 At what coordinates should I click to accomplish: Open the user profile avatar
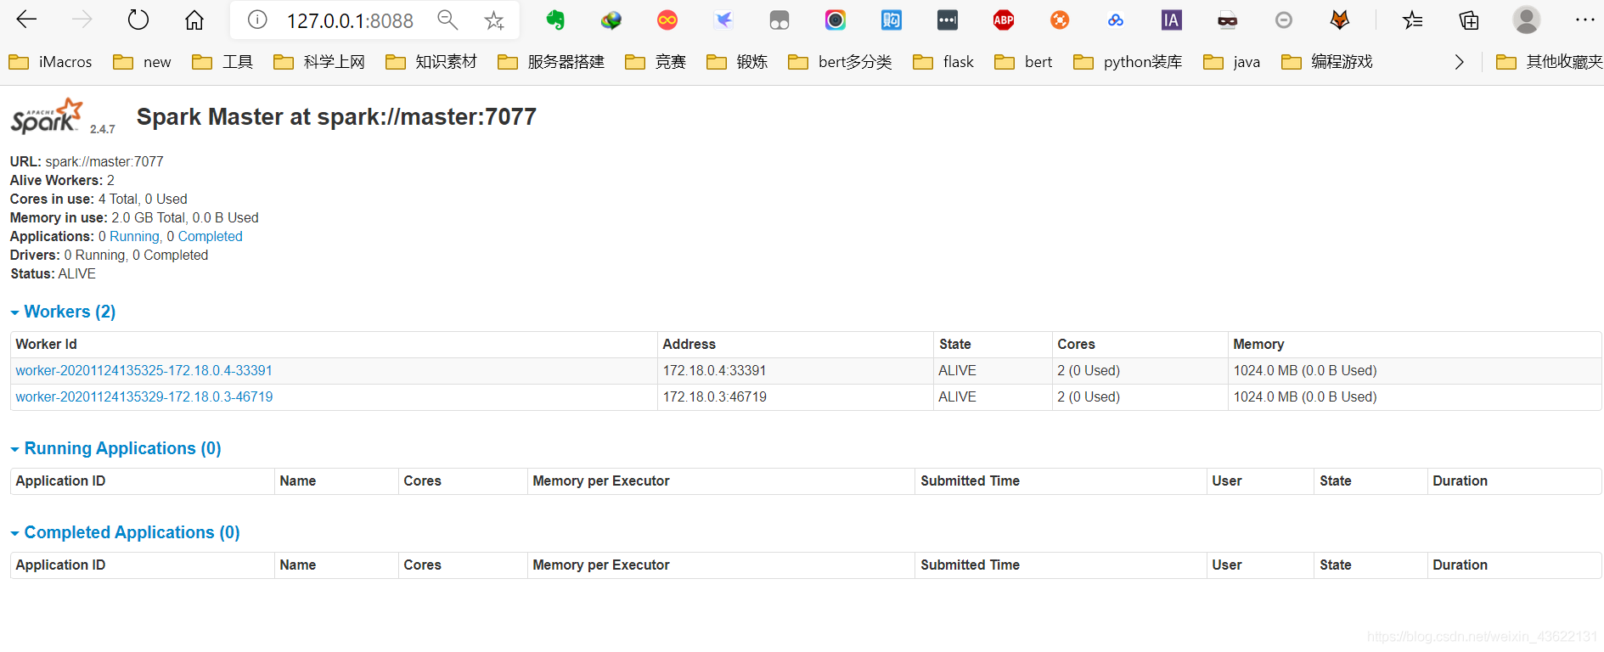point(1527,20)
